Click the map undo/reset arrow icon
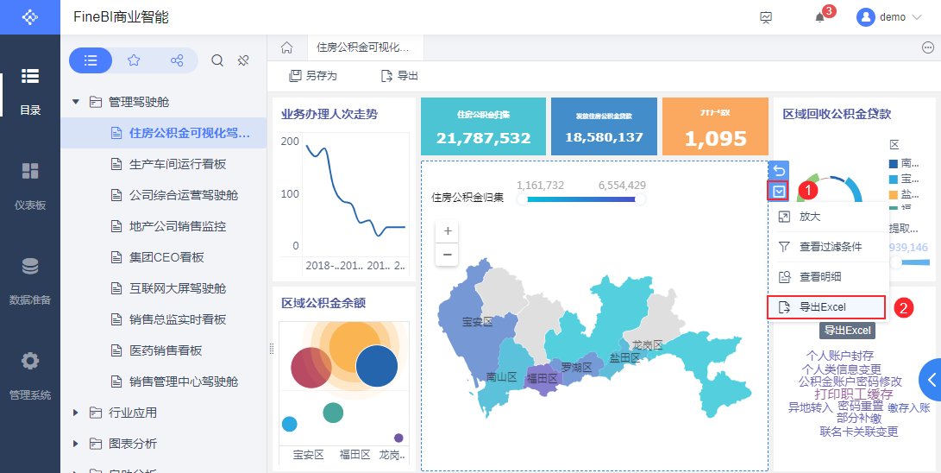 779,170
